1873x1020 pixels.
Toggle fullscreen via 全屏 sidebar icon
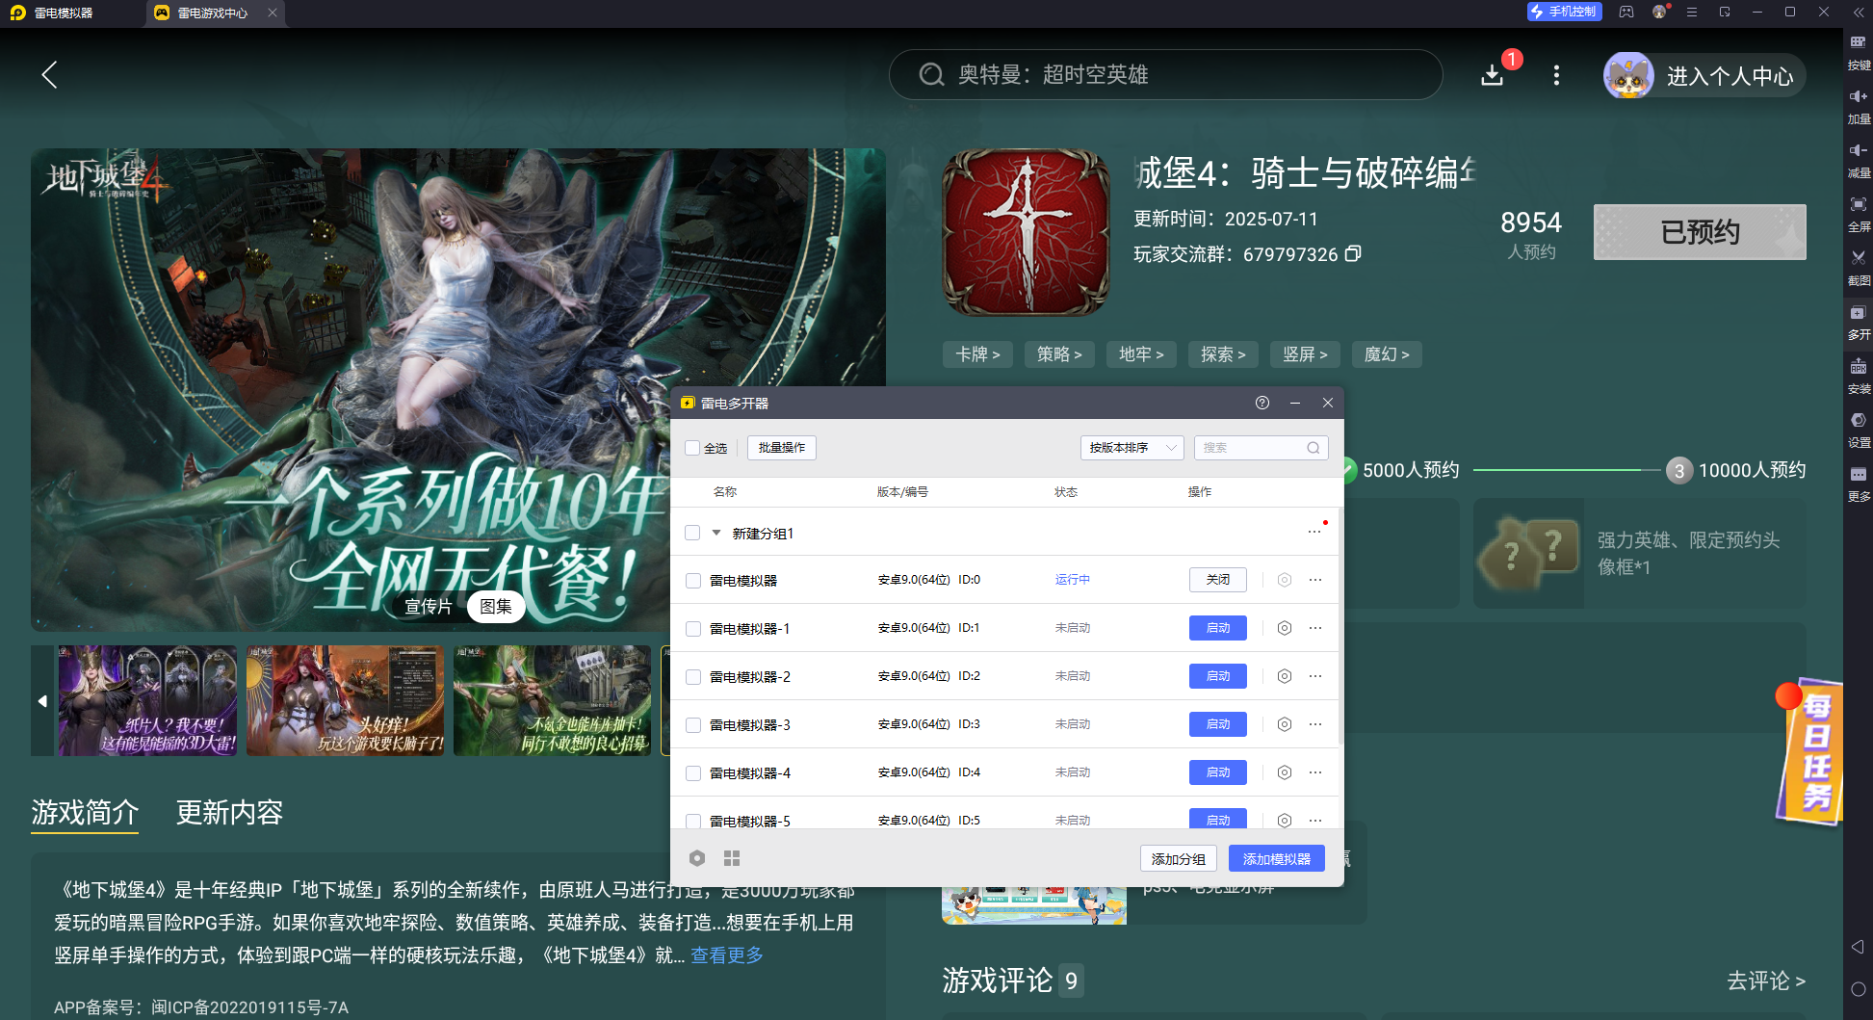click(x=1859, y=214)
